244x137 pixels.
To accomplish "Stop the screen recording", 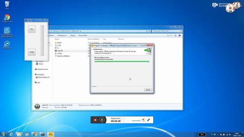I will (x=95, y=120).
